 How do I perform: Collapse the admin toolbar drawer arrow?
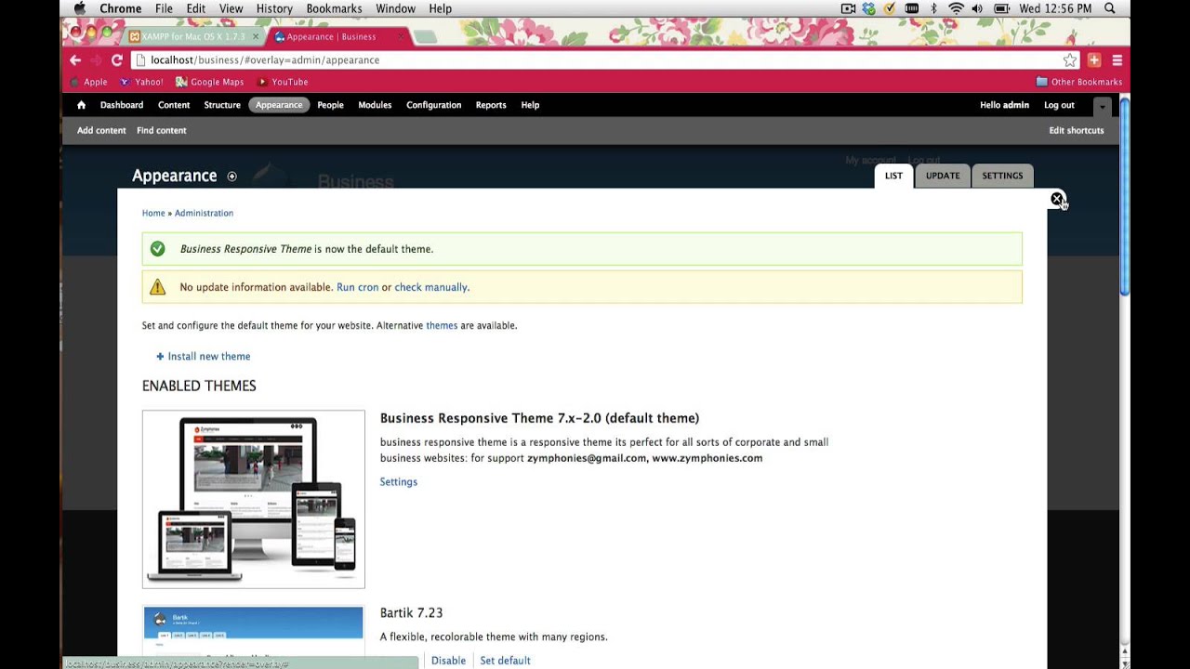(x=1102, y=106)
